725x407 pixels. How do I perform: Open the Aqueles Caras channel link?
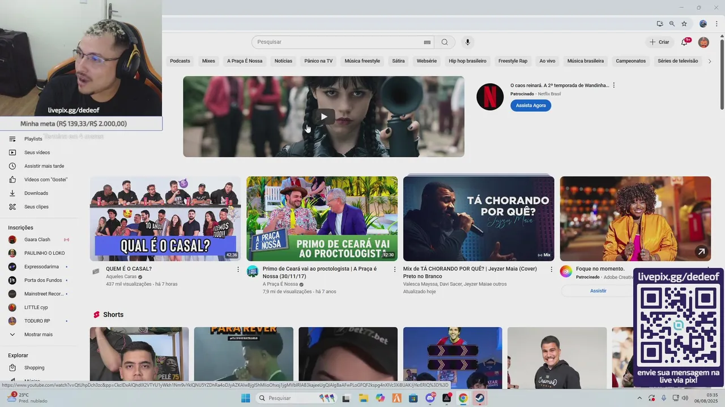point(121,277)
